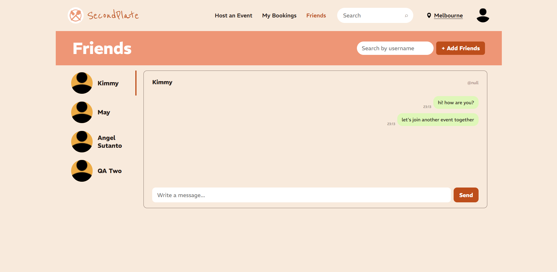
Task: Focus the top Search input
Action: pyautogui.click(x=375, y=15)
